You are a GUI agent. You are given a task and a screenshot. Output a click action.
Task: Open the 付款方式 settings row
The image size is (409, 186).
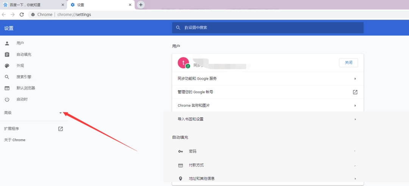pos(268,165)
